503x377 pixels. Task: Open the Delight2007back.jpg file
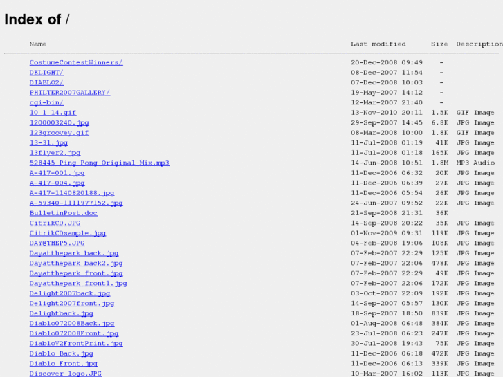(70, 293)
